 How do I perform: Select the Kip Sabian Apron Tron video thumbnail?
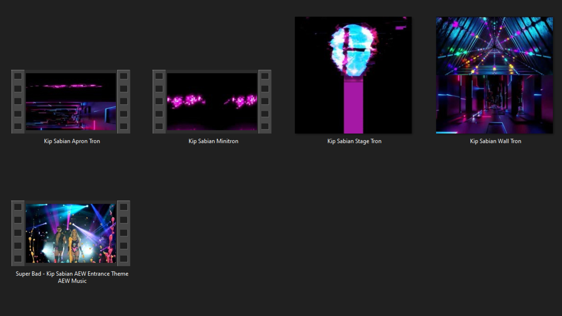(x=71, y=101)
